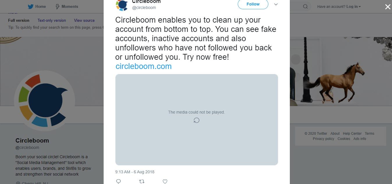The image size is (392, 184).
Task: Switch to the Full version view
Action: coord(19,20)
